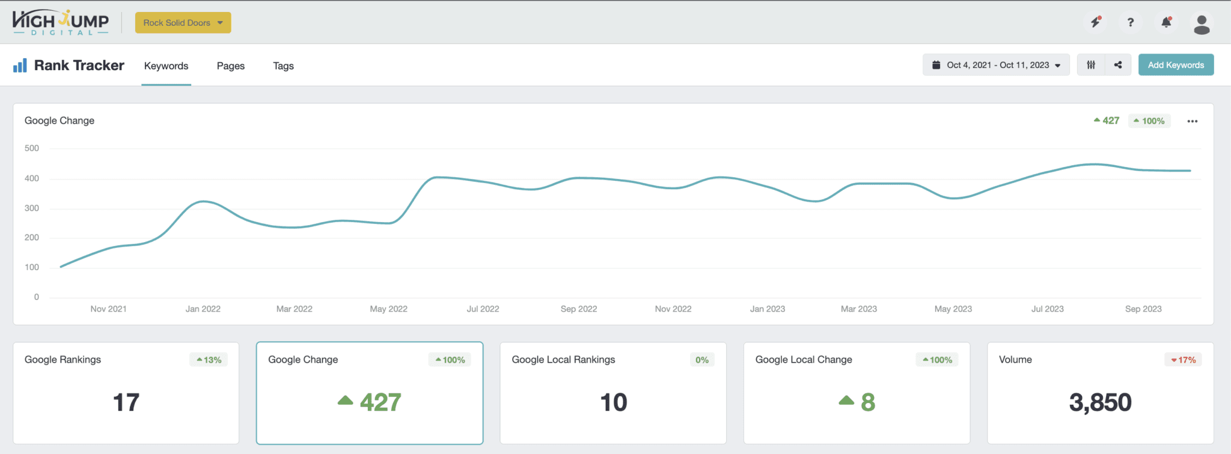
Task: Click the Rank Tracker bar chart icon
Action: click(20, 65)
